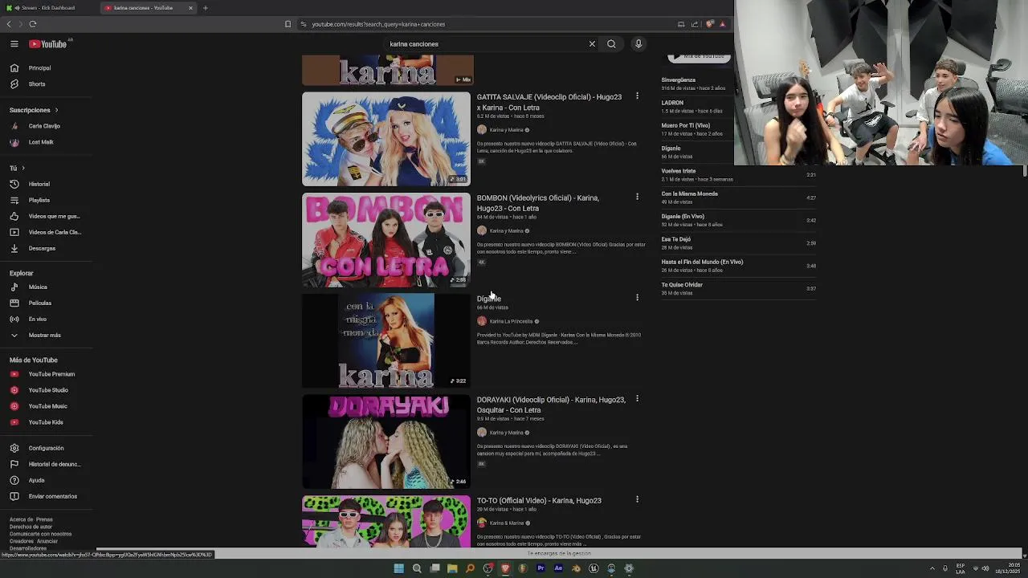Open Blender from the taskbar

click(x=576, y=568)
